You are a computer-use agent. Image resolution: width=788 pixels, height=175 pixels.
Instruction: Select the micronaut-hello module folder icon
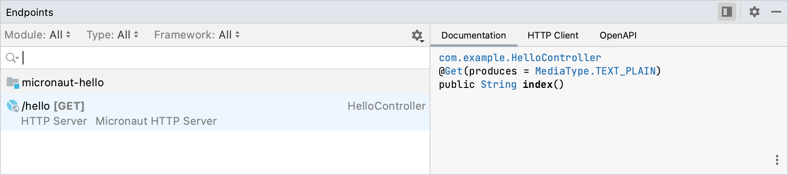point(13,83)
